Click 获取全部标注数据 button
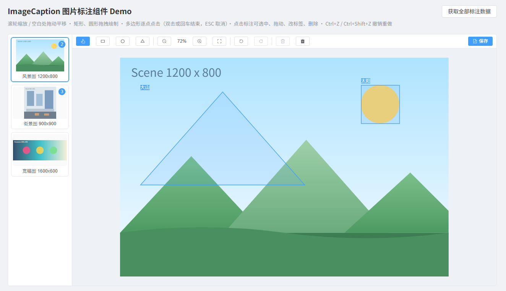 click(469, 11)
